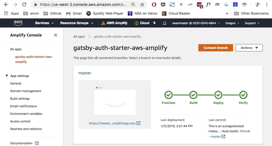Click the Verify step checkmark
272x146 pixels.
click(244, 95)
